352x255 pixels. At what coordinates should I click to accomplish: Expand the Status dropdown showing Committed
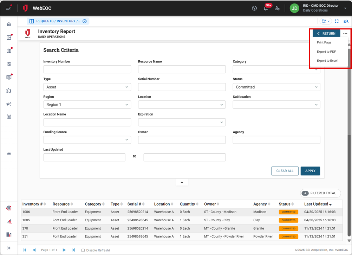tap(276, 87)
